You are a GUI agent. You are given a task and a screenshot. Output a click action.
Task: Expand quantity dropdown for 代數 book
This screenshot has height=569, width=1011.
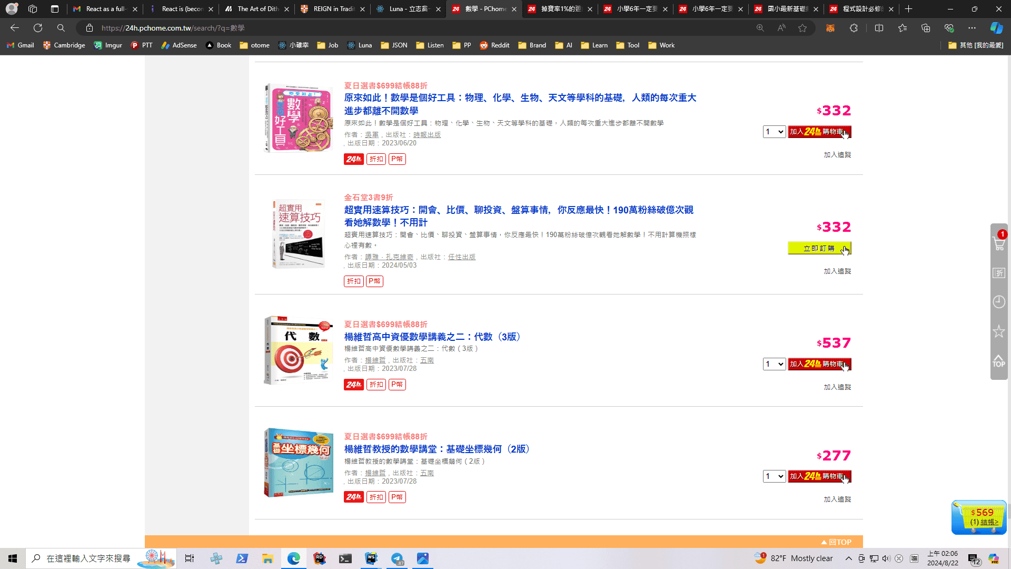point(774,364)
